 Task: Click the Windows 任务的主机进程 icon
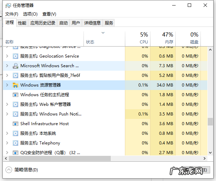coord(16,95)
